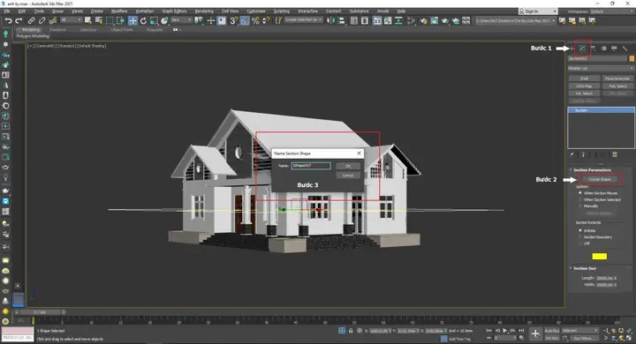Toggle the Auto Key button
The image size is (636, 344).
point(551,331)
